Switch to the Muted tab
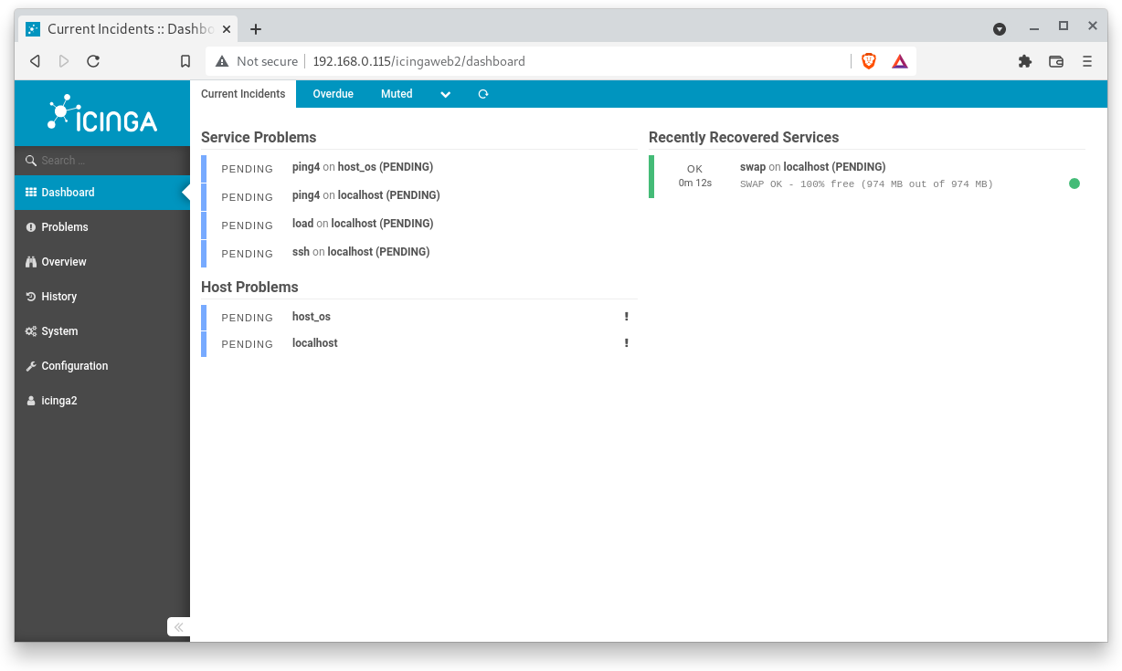Image resolution: width=1122 pixels, height=671 pixels. (397, 94)
